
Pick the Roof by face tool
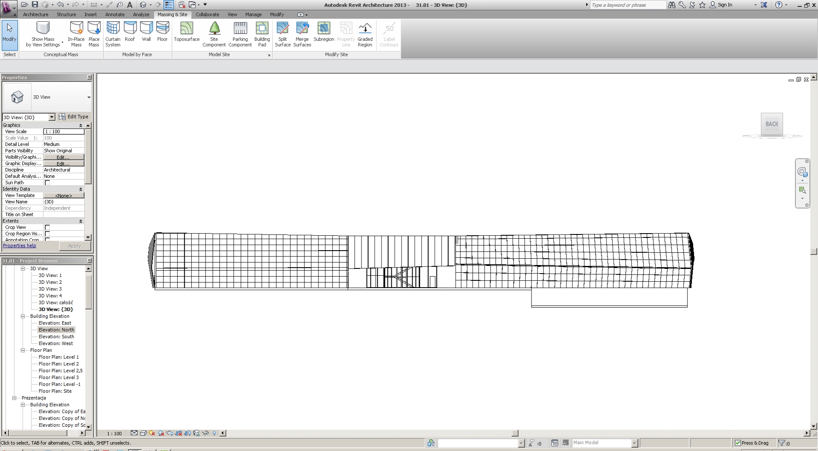click(x=130, y=31)
